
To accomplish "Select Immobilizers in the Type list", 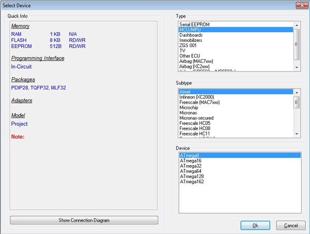I will [x=192, y=40].
